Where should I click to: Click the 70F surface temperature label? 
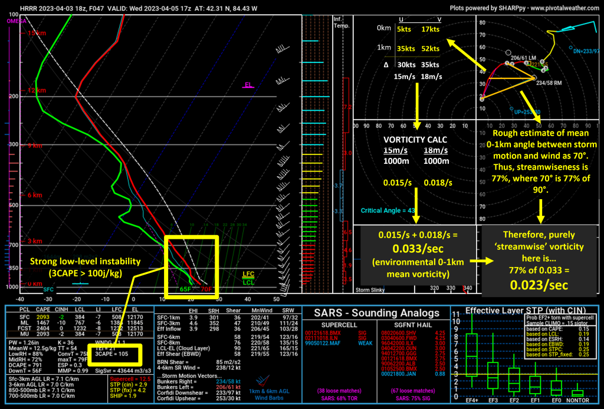tap(206, 289)
